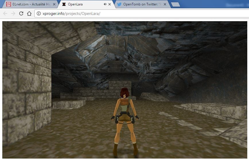Click the 01net favicon on first tab
Viewport: 249px width, 160px height.
[9, 4]
